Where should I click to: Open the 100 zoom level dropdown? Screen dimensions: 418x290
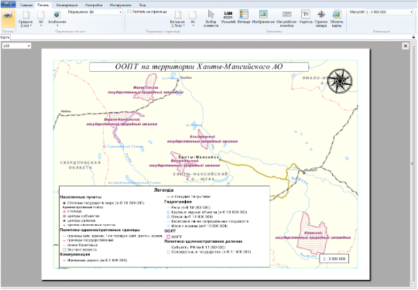(16, 46)
